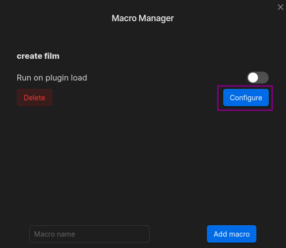Click the Run on plugin load label
286x248 pixels.
[52, 78]
